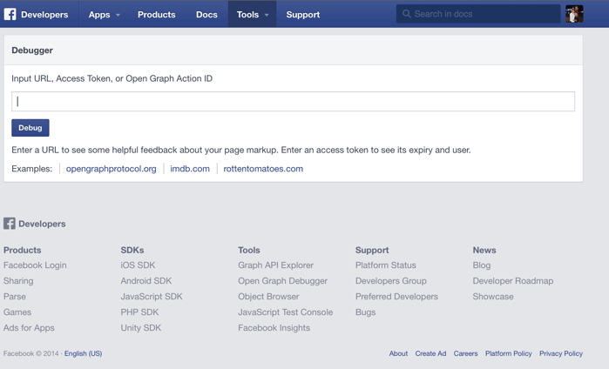Open Object Browser footer link
The height and width of the screenshot is (369, 609).
tap(268, 297)
